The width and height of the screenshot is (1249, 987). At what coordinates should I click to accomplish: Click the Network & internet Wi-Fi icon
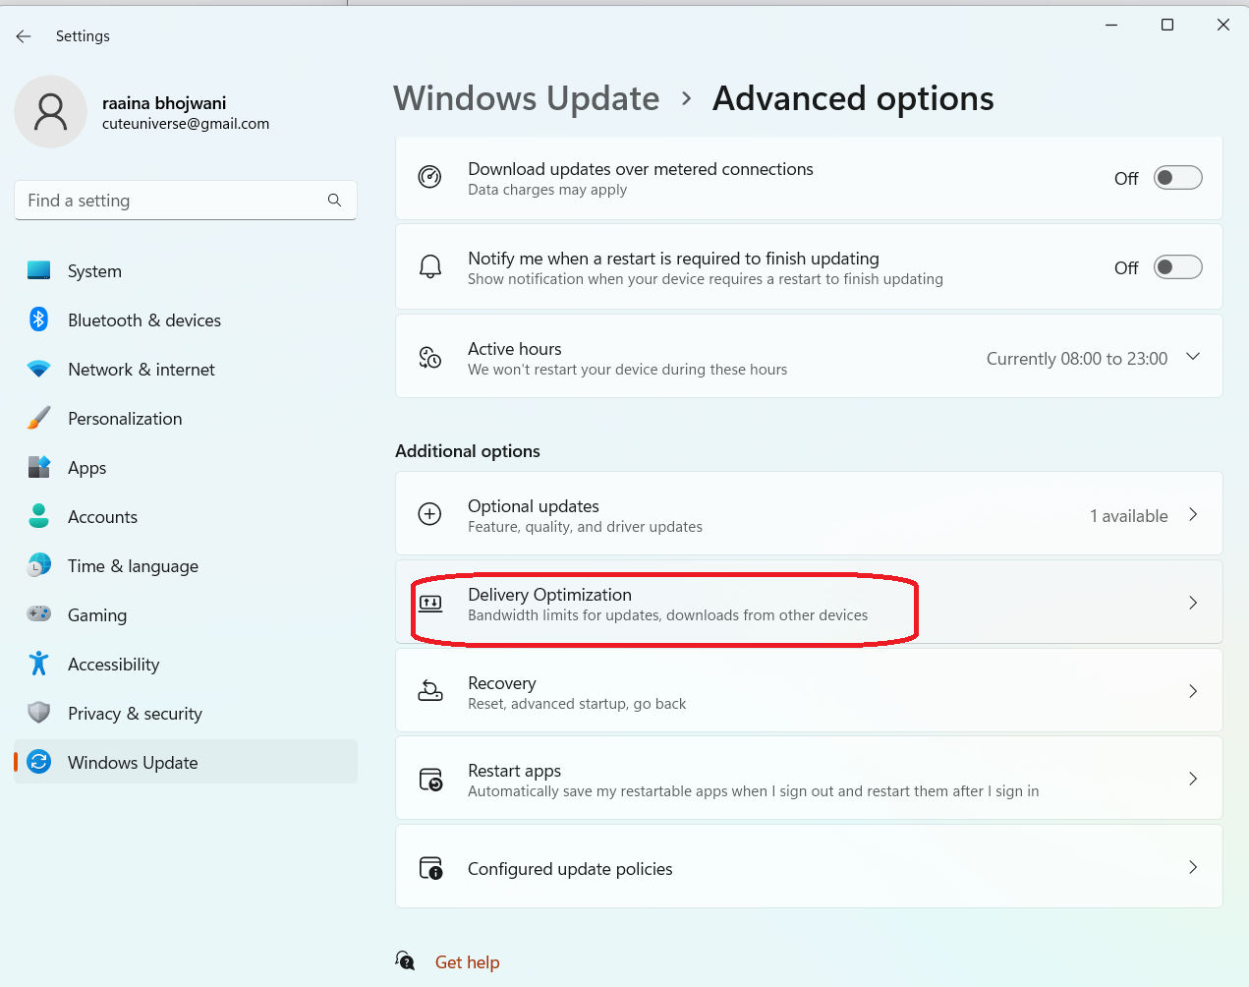click(39, 369)
